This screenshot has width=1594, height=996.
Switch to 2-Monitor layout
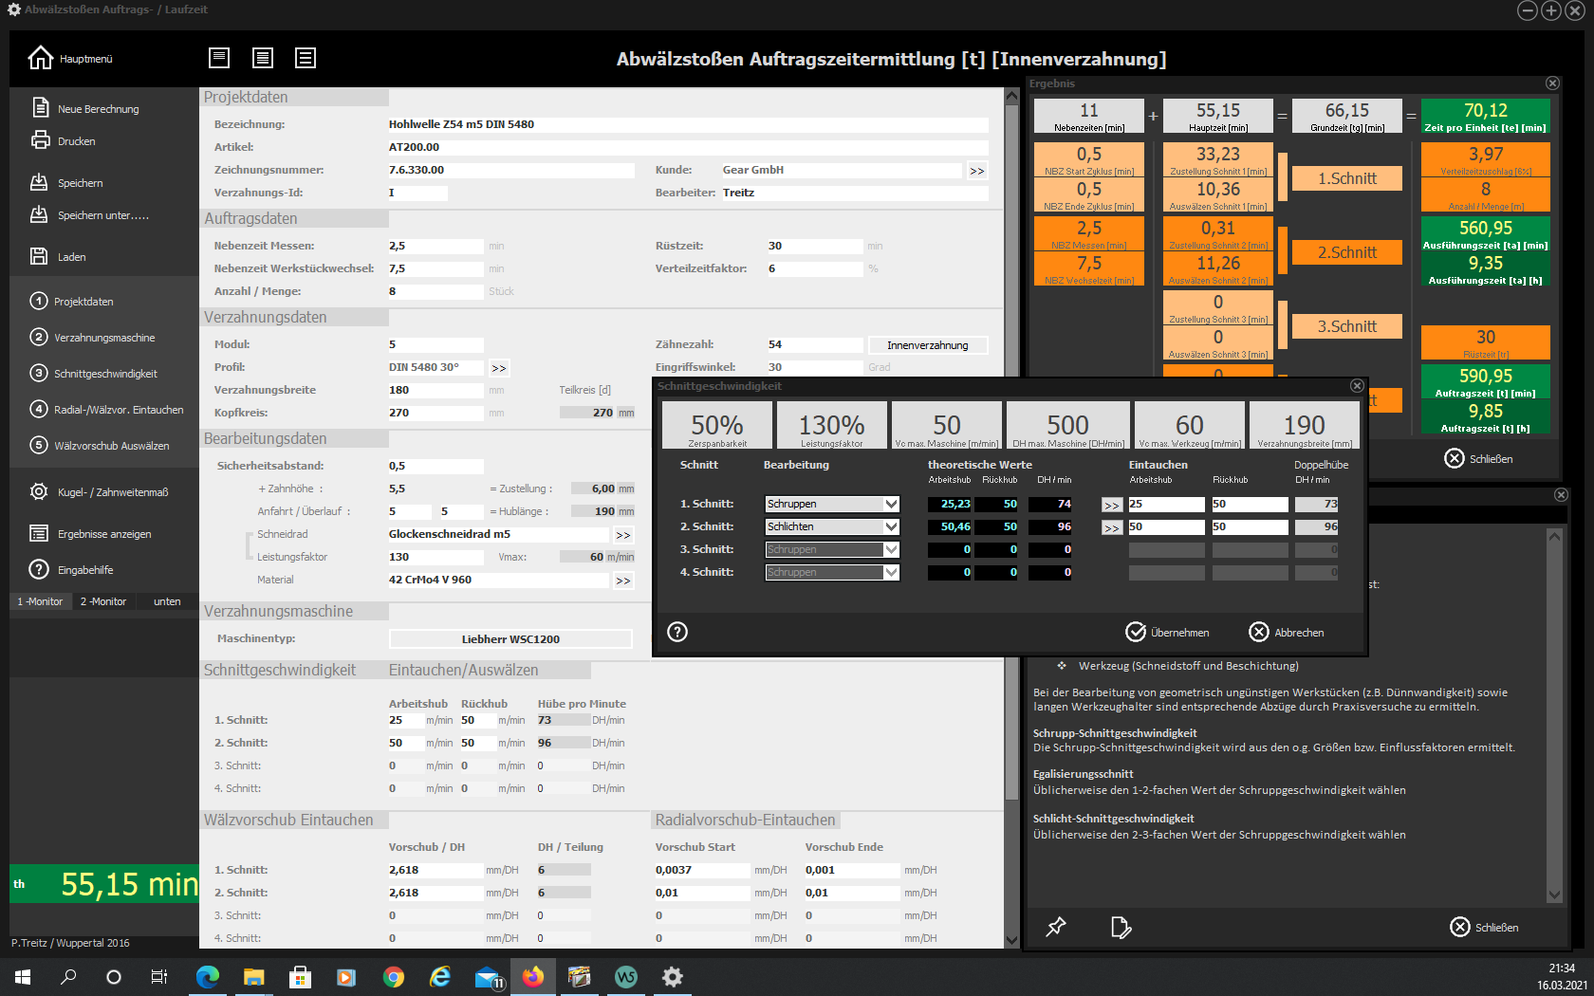102,601
